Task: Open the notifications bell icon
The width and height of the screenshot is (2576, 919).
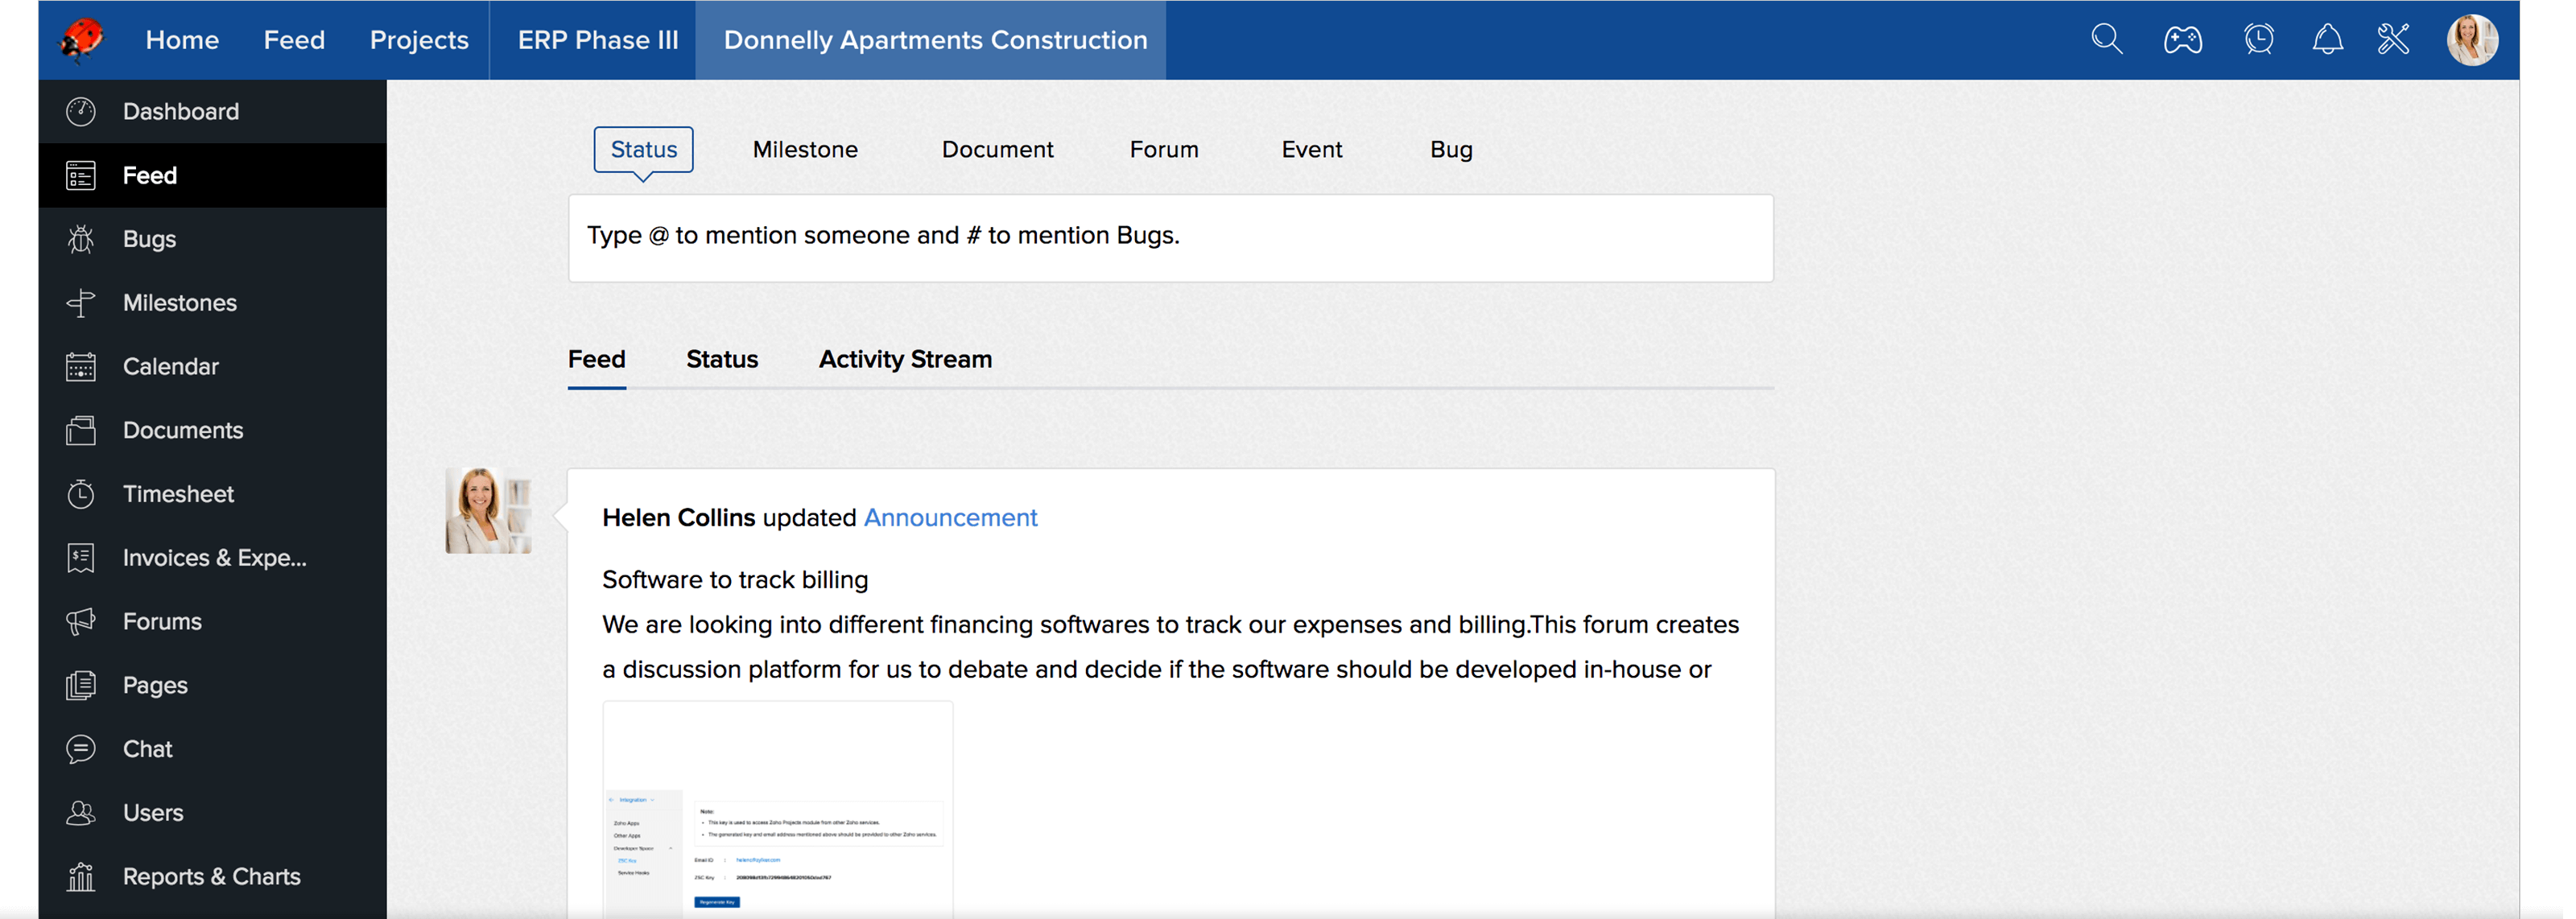Action: pos(2327,39)
